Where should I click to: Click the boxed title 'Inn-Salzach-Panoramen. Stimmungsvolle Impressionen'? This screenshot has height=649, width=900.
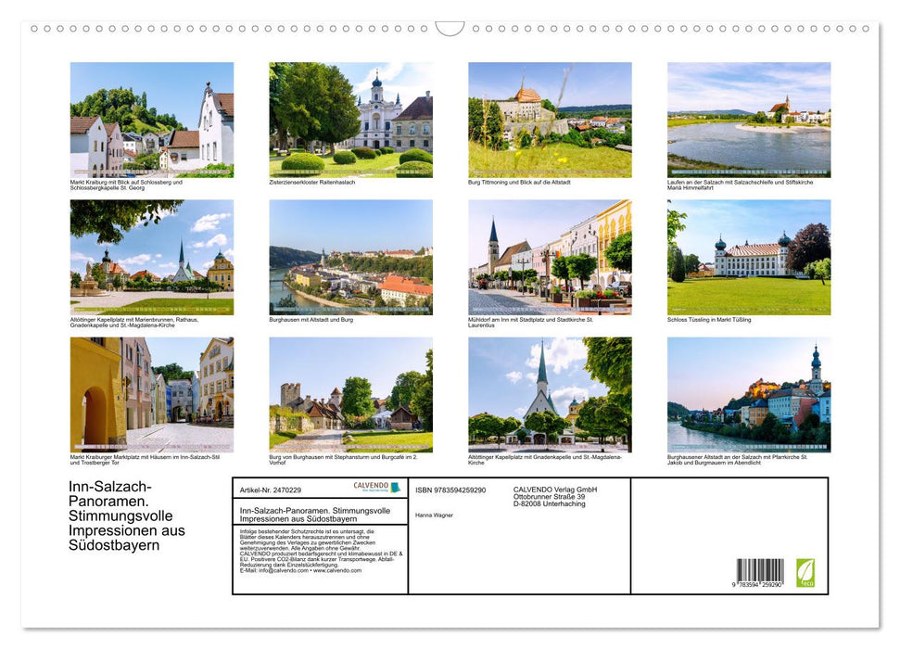(x=314, y=515)
